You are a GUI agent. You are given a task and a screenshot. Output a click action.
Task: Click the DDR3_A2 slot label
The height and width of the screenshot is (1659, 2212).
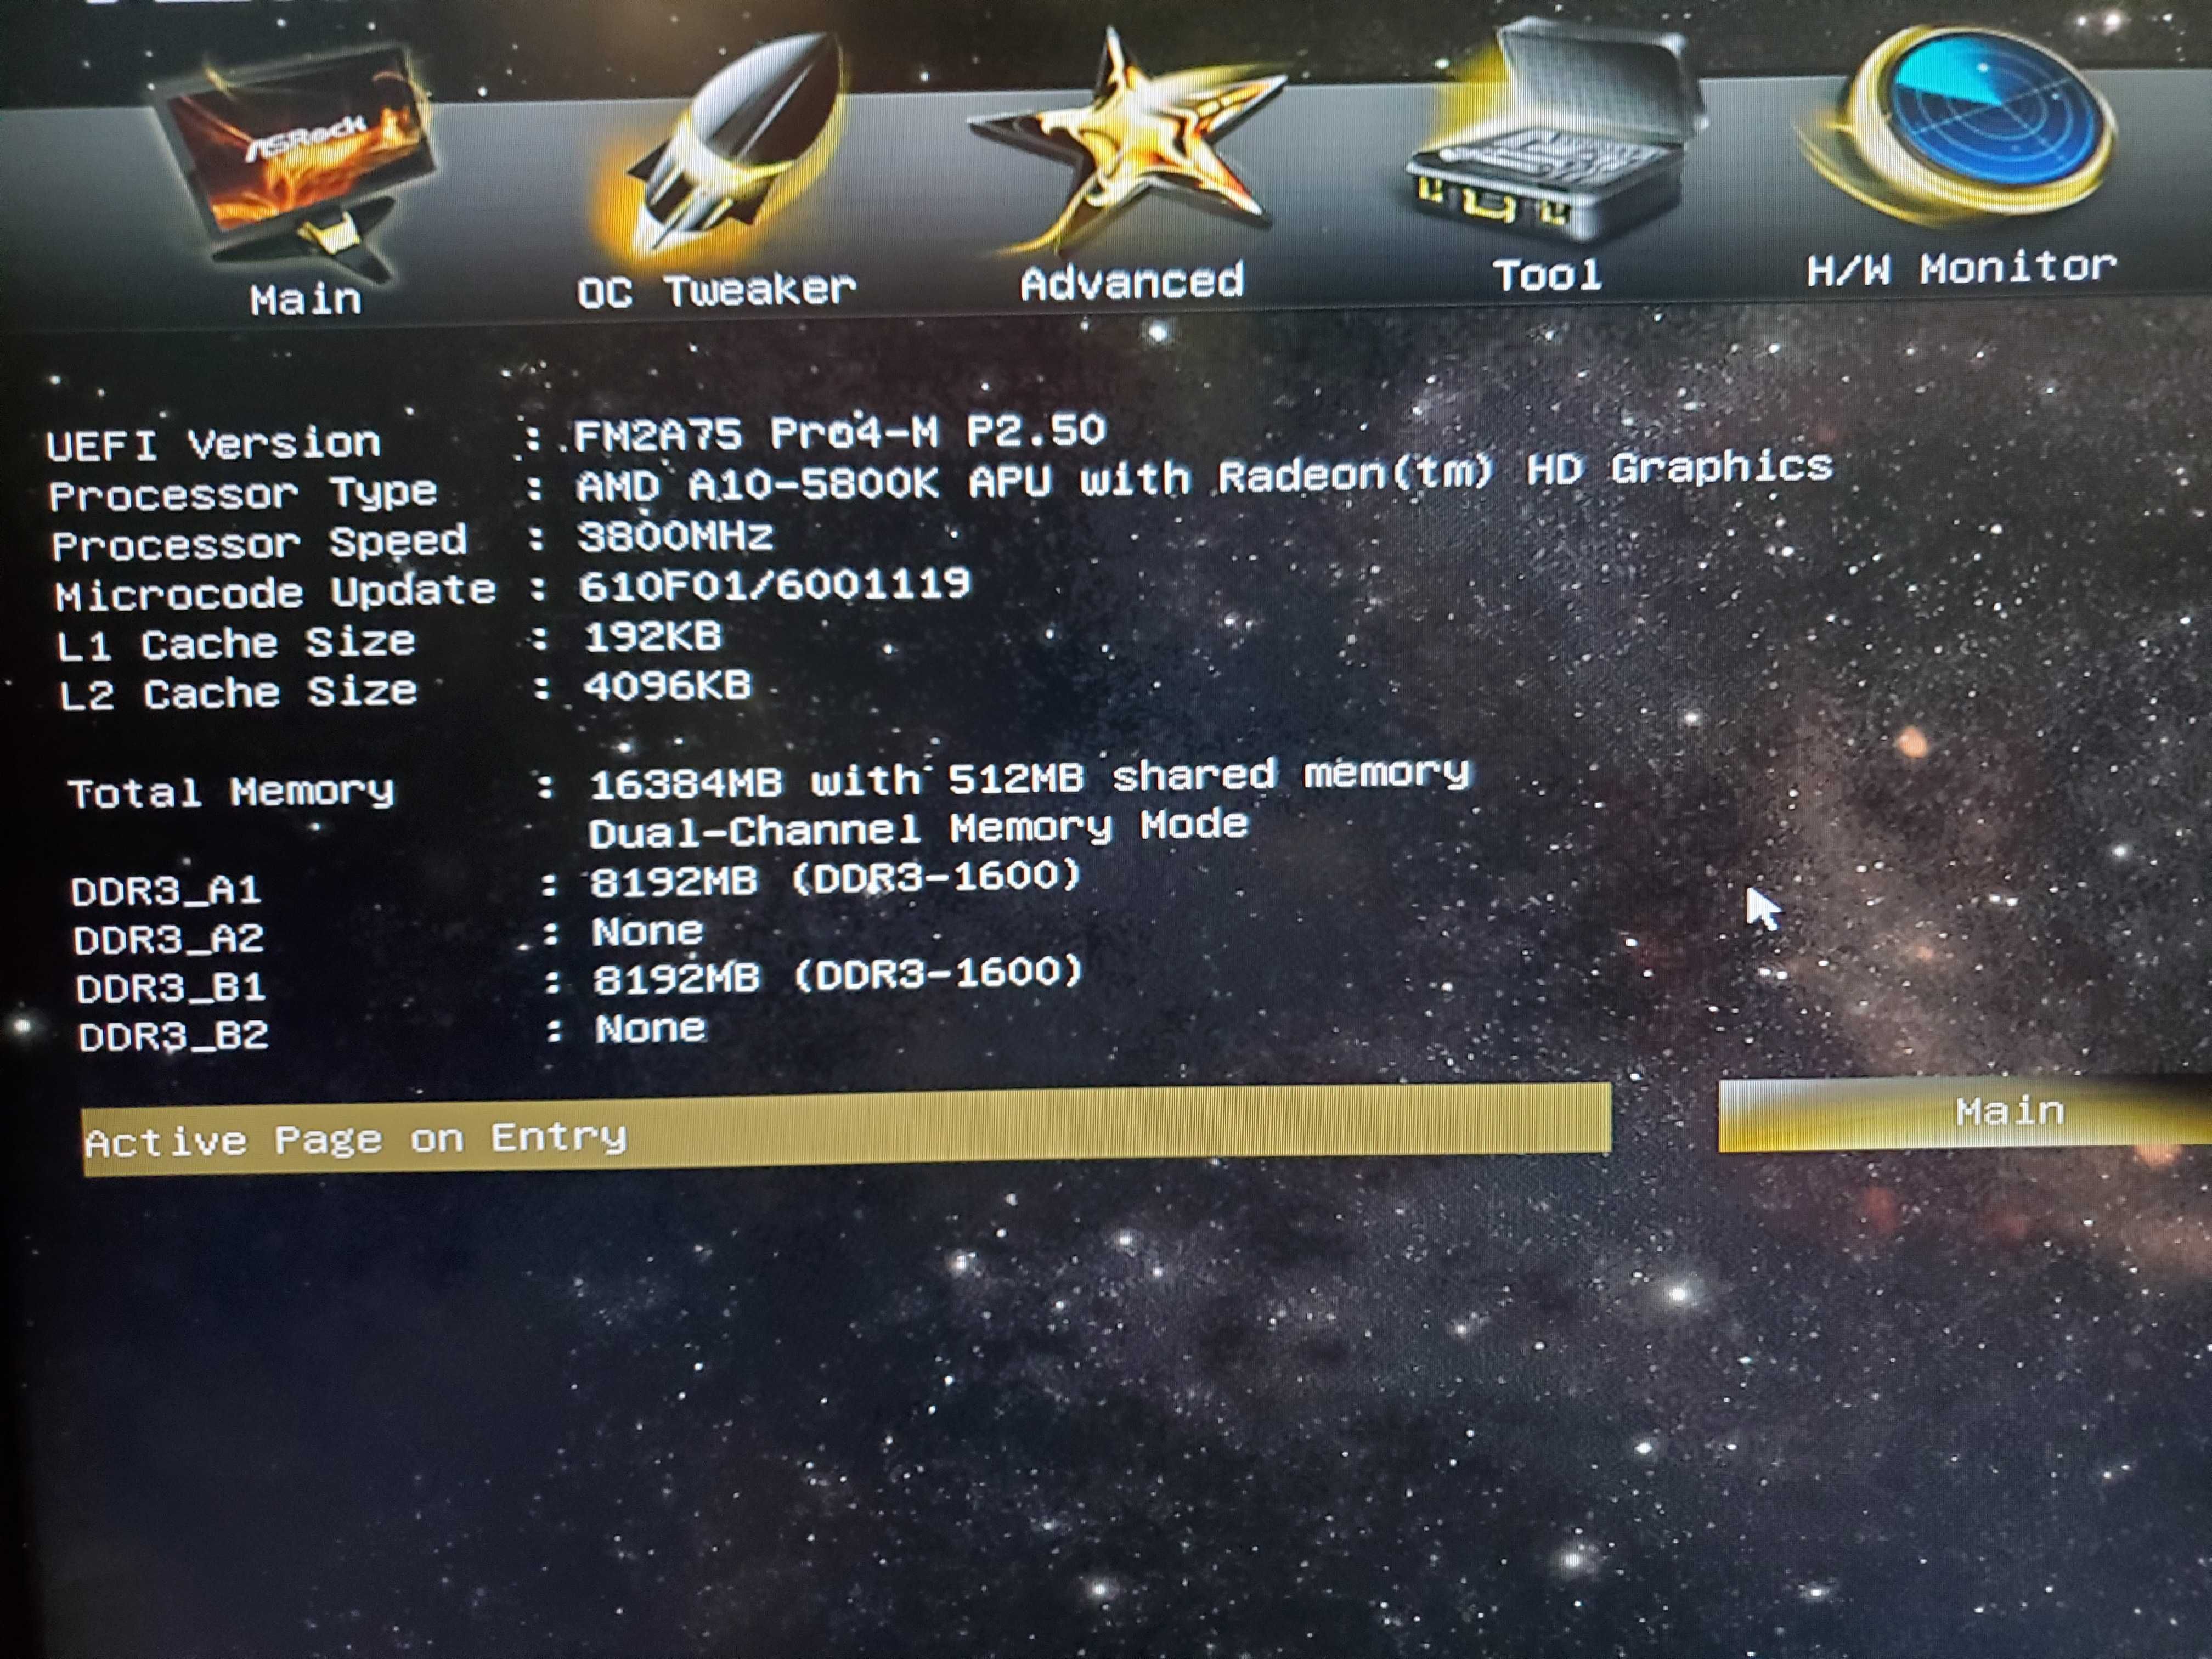coord(169,939)
